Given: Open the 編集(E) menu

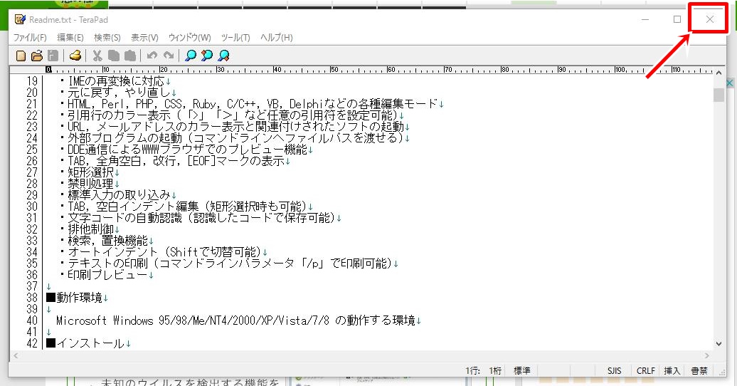Looking at the screenshot, I should [70, 37].
